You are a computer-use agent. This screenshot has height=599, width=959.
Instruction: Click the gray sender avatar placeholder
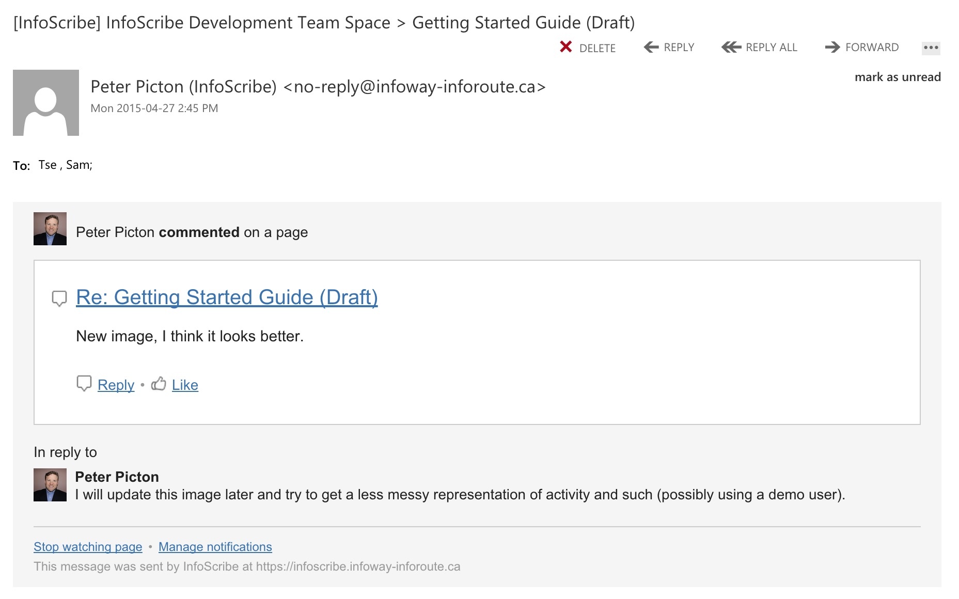pos(46,103)
